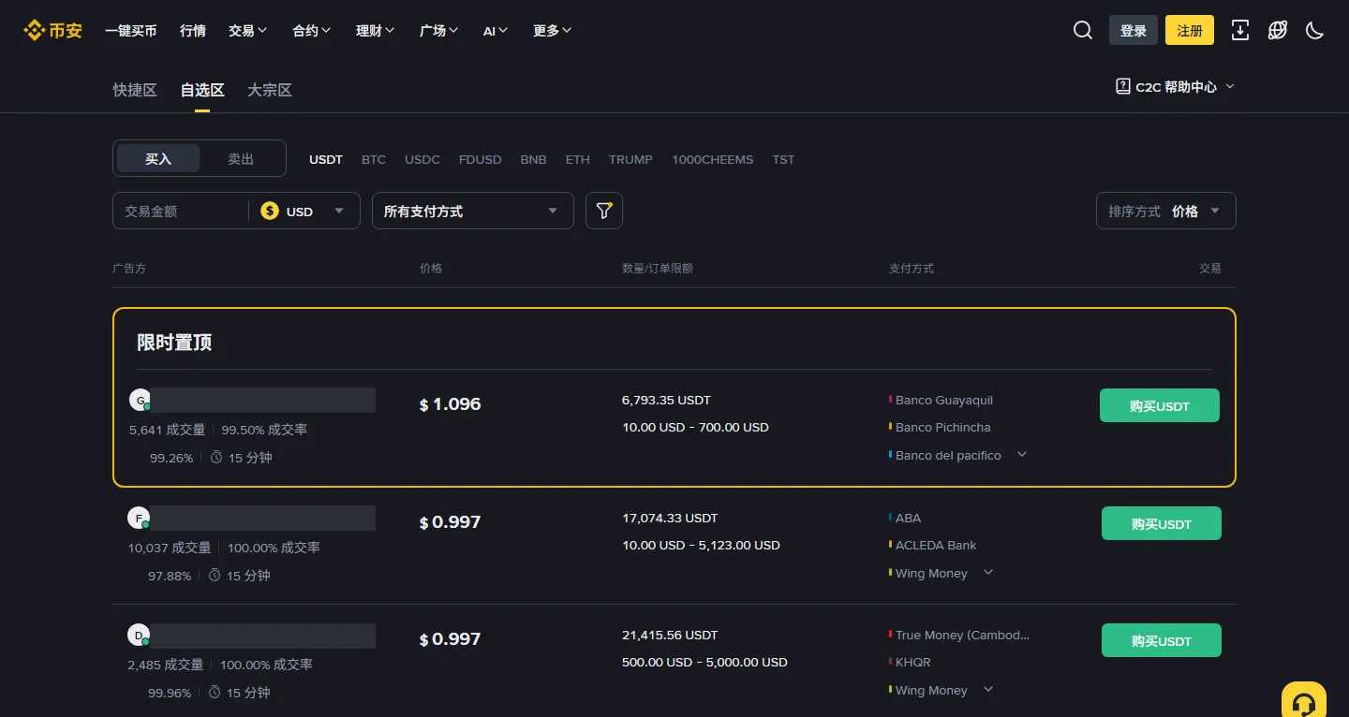Click the Banco Guayaquil payment label
The width and height of the screenshot is (1349, 717).
[944, 400]
